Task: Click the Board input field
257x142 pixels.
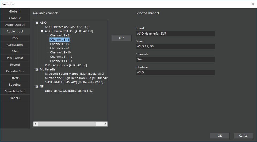Action: (x=175, y=34)
